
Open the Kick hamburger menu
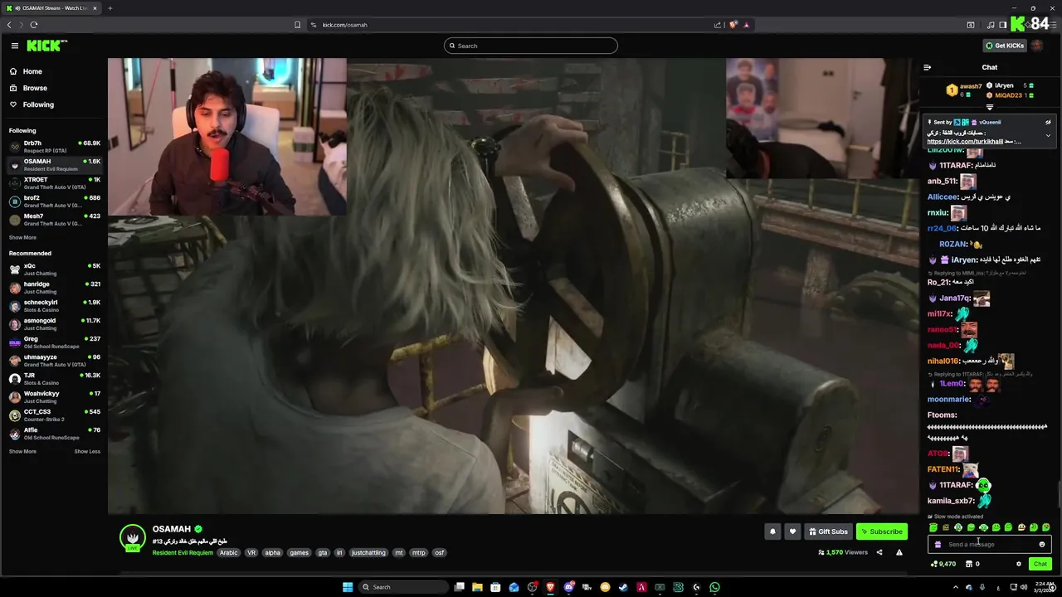(x=14, y=46)
